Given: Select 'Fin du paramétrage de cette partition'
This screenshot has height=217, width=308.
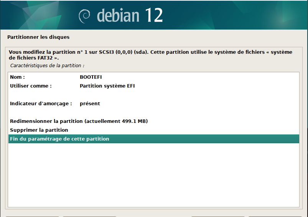Looking at the screenshot, I should point(154,139).
